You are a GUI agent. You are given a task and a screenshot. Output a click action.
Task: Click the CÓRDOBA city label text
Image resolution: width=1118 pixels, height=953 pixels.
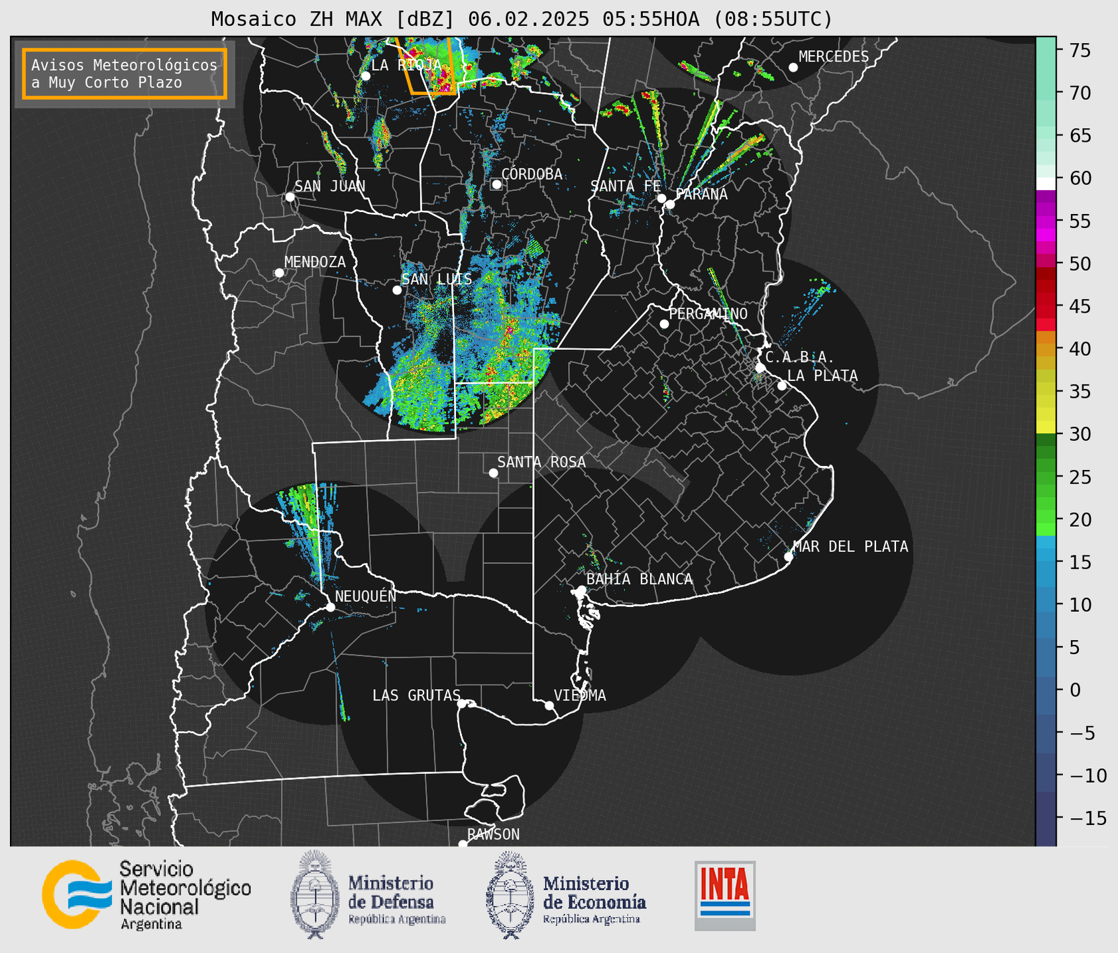531,174
